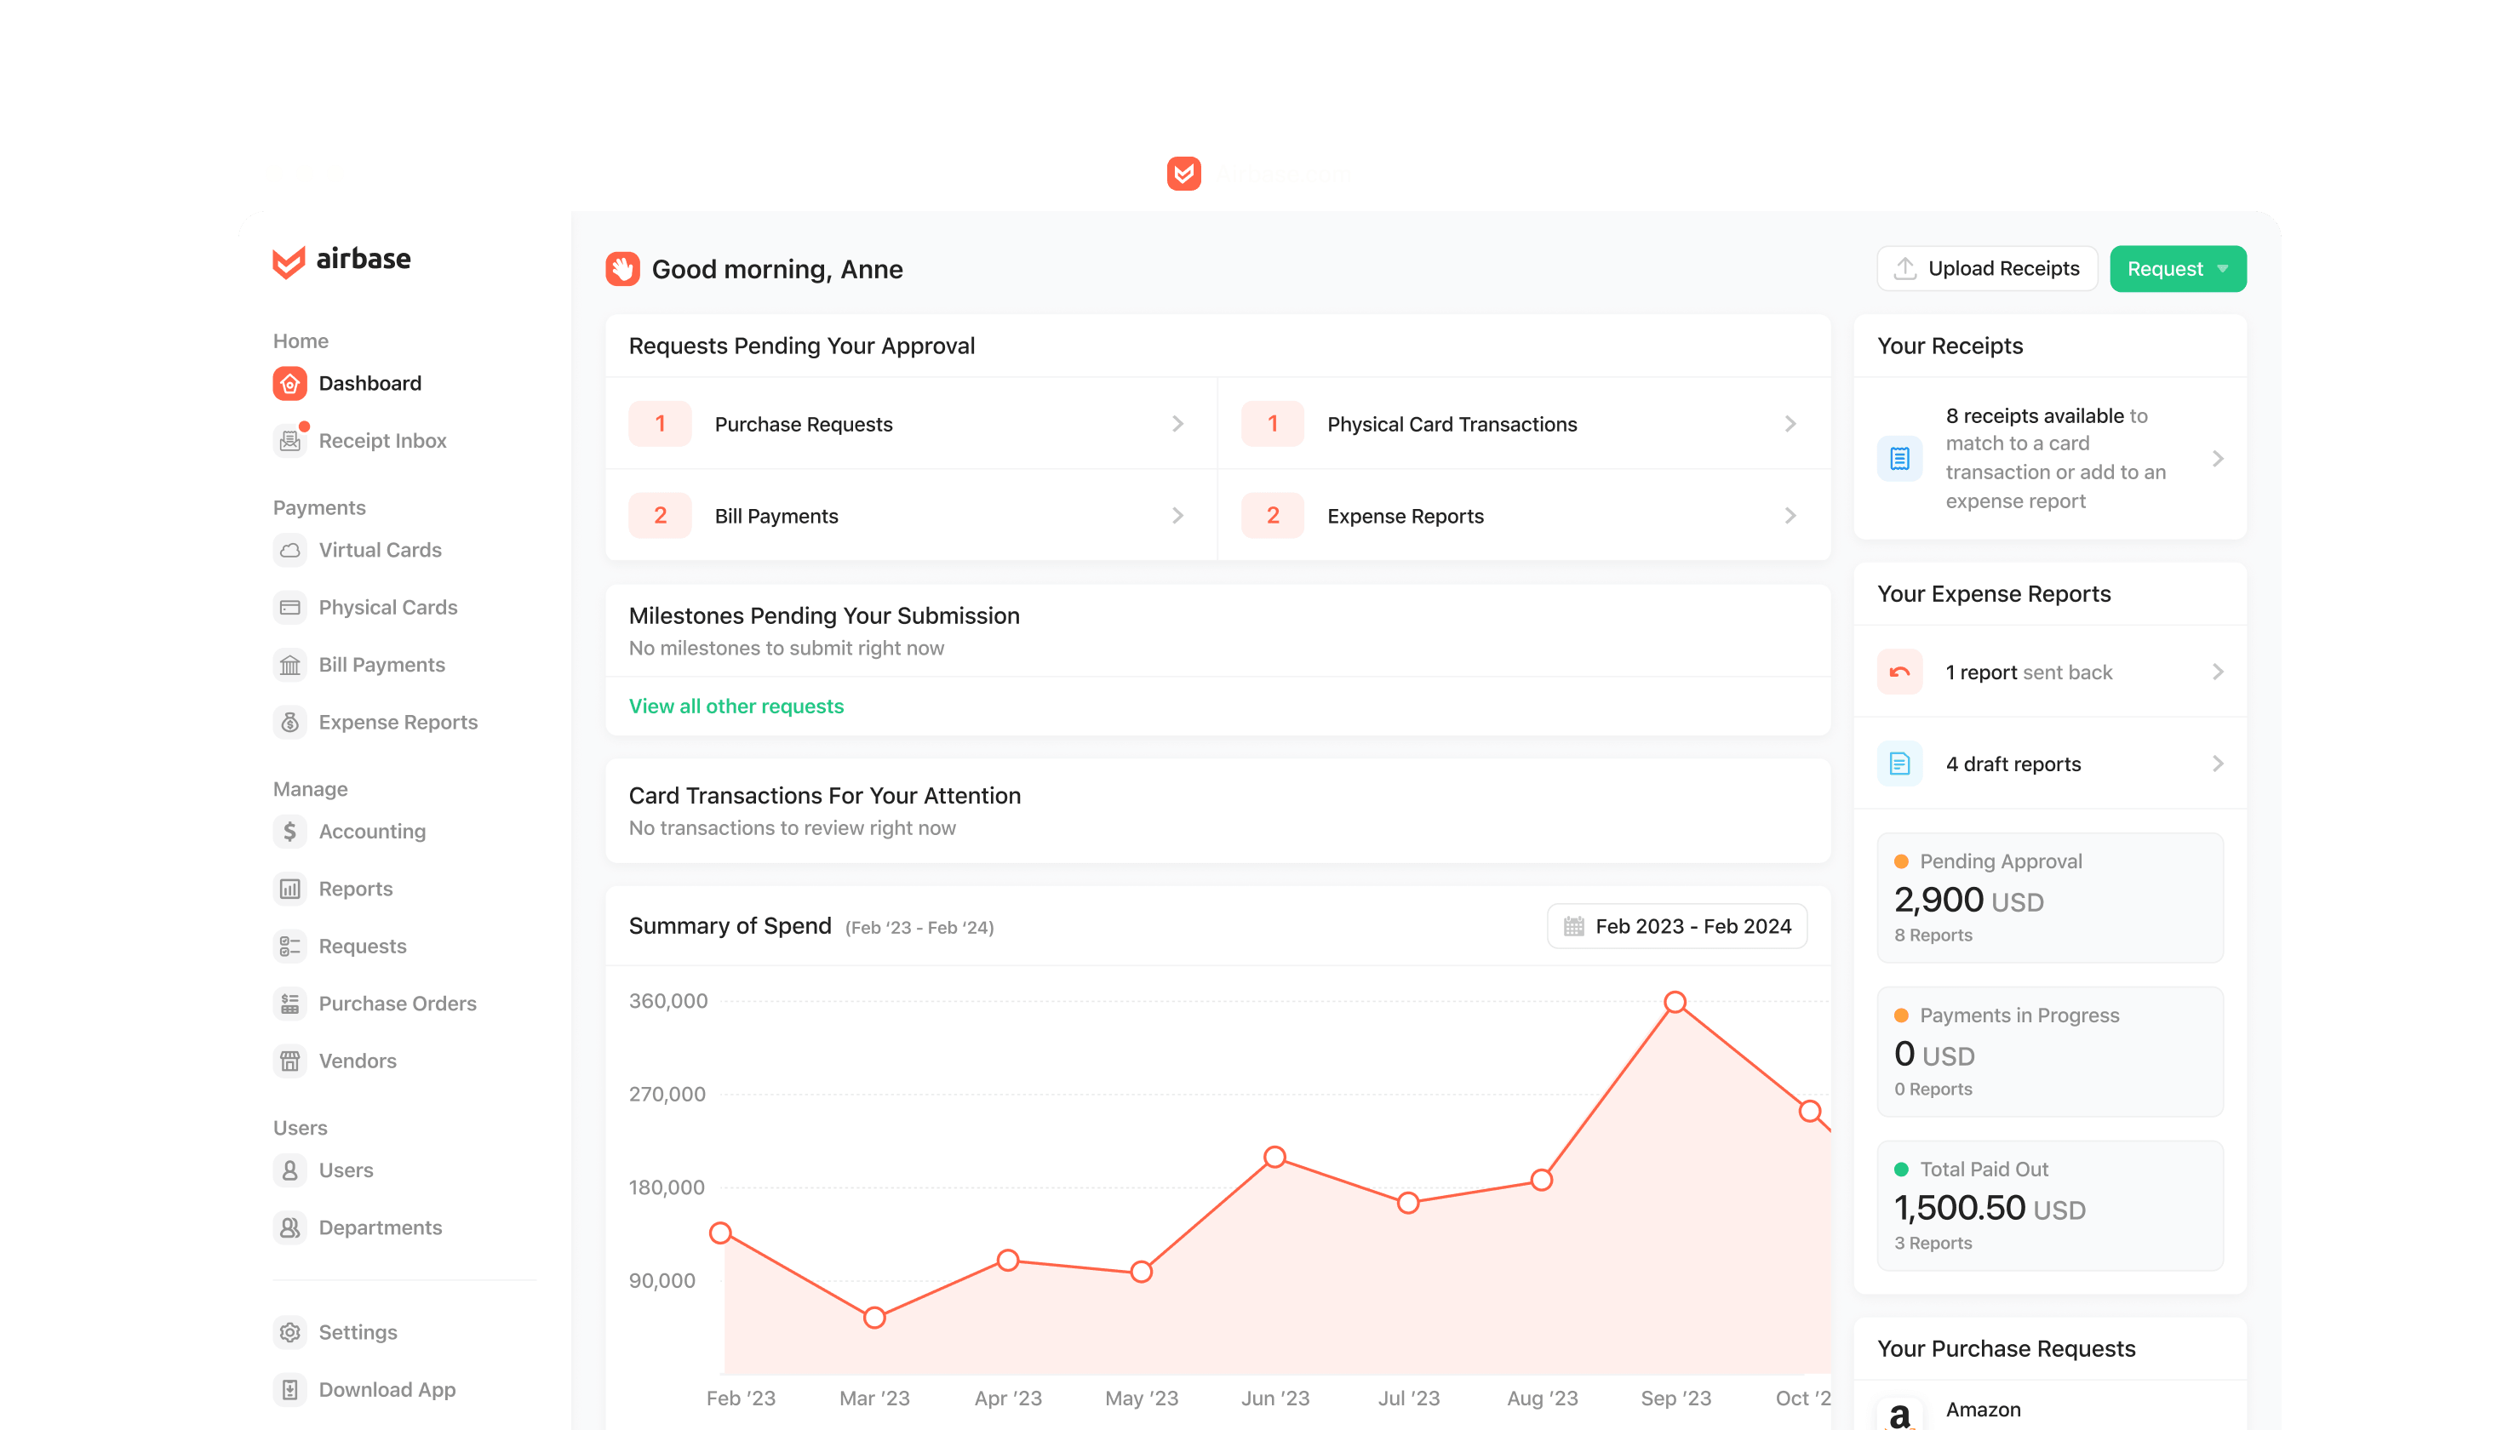Click the Accounting dollar sign icon

coord(289,831)
